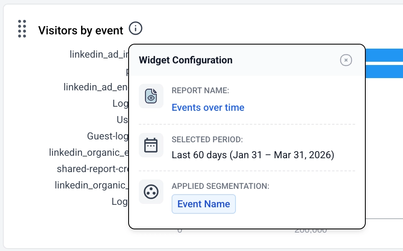403x251 pixels.
Task: Click the Visitors by event widget title
Action: click(81, 30)
